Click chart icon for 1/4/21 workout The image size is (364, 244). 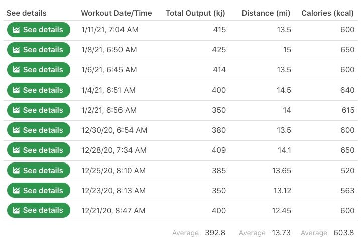coord(16,90)
